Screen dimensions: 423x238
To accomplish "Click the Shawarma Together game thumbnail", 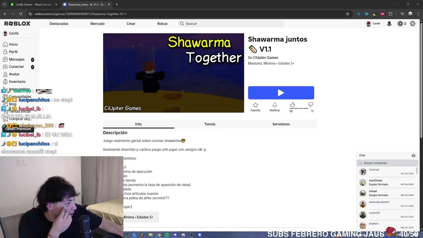I will [173, 73].
